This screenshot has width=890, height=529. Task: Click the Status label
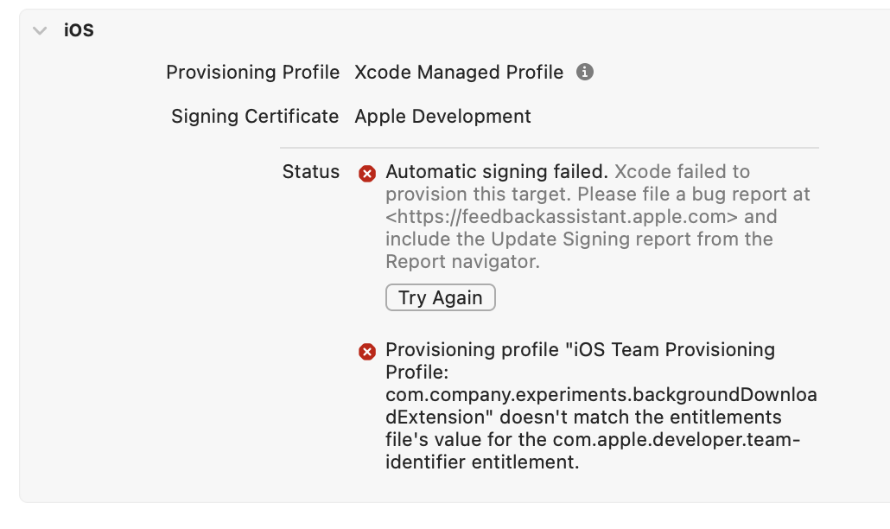(x=311, y=171)
